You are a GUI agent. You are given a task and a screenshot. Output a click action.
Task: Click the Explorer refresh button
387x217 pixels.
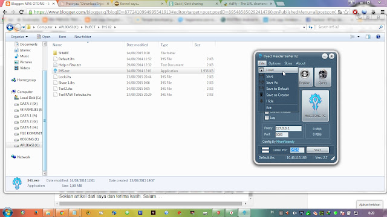310,27
